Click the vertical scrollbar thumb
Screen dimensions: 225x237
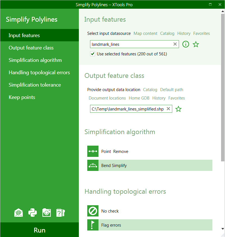click(222, 88)
